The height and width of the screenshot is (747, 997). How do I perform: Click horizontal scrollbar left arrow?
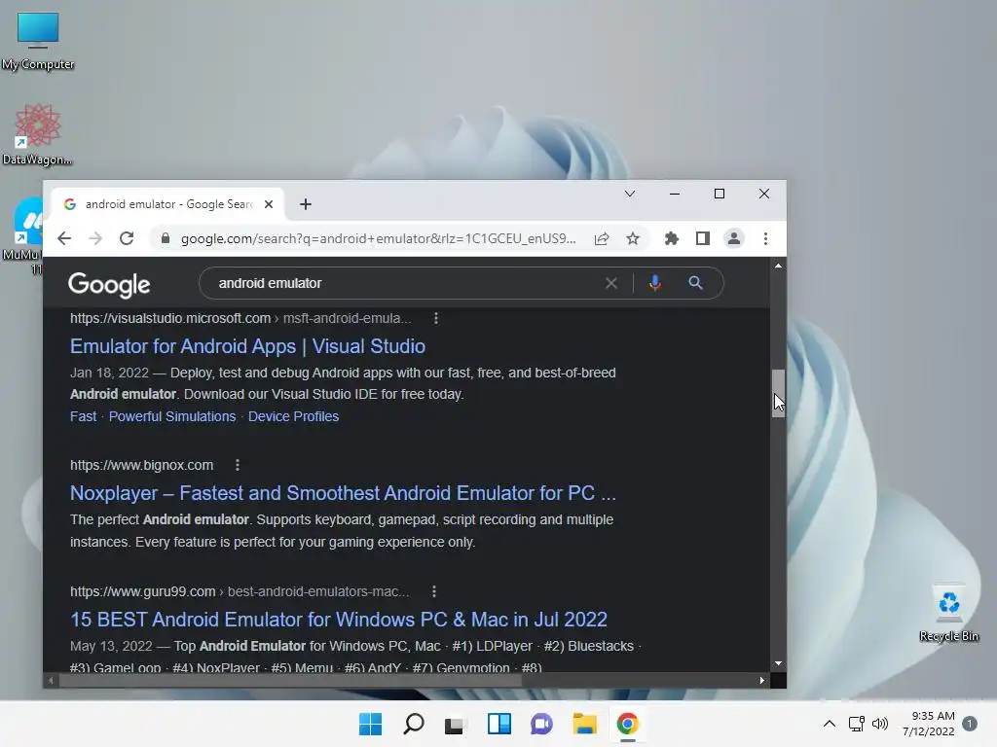pos(51,680)
